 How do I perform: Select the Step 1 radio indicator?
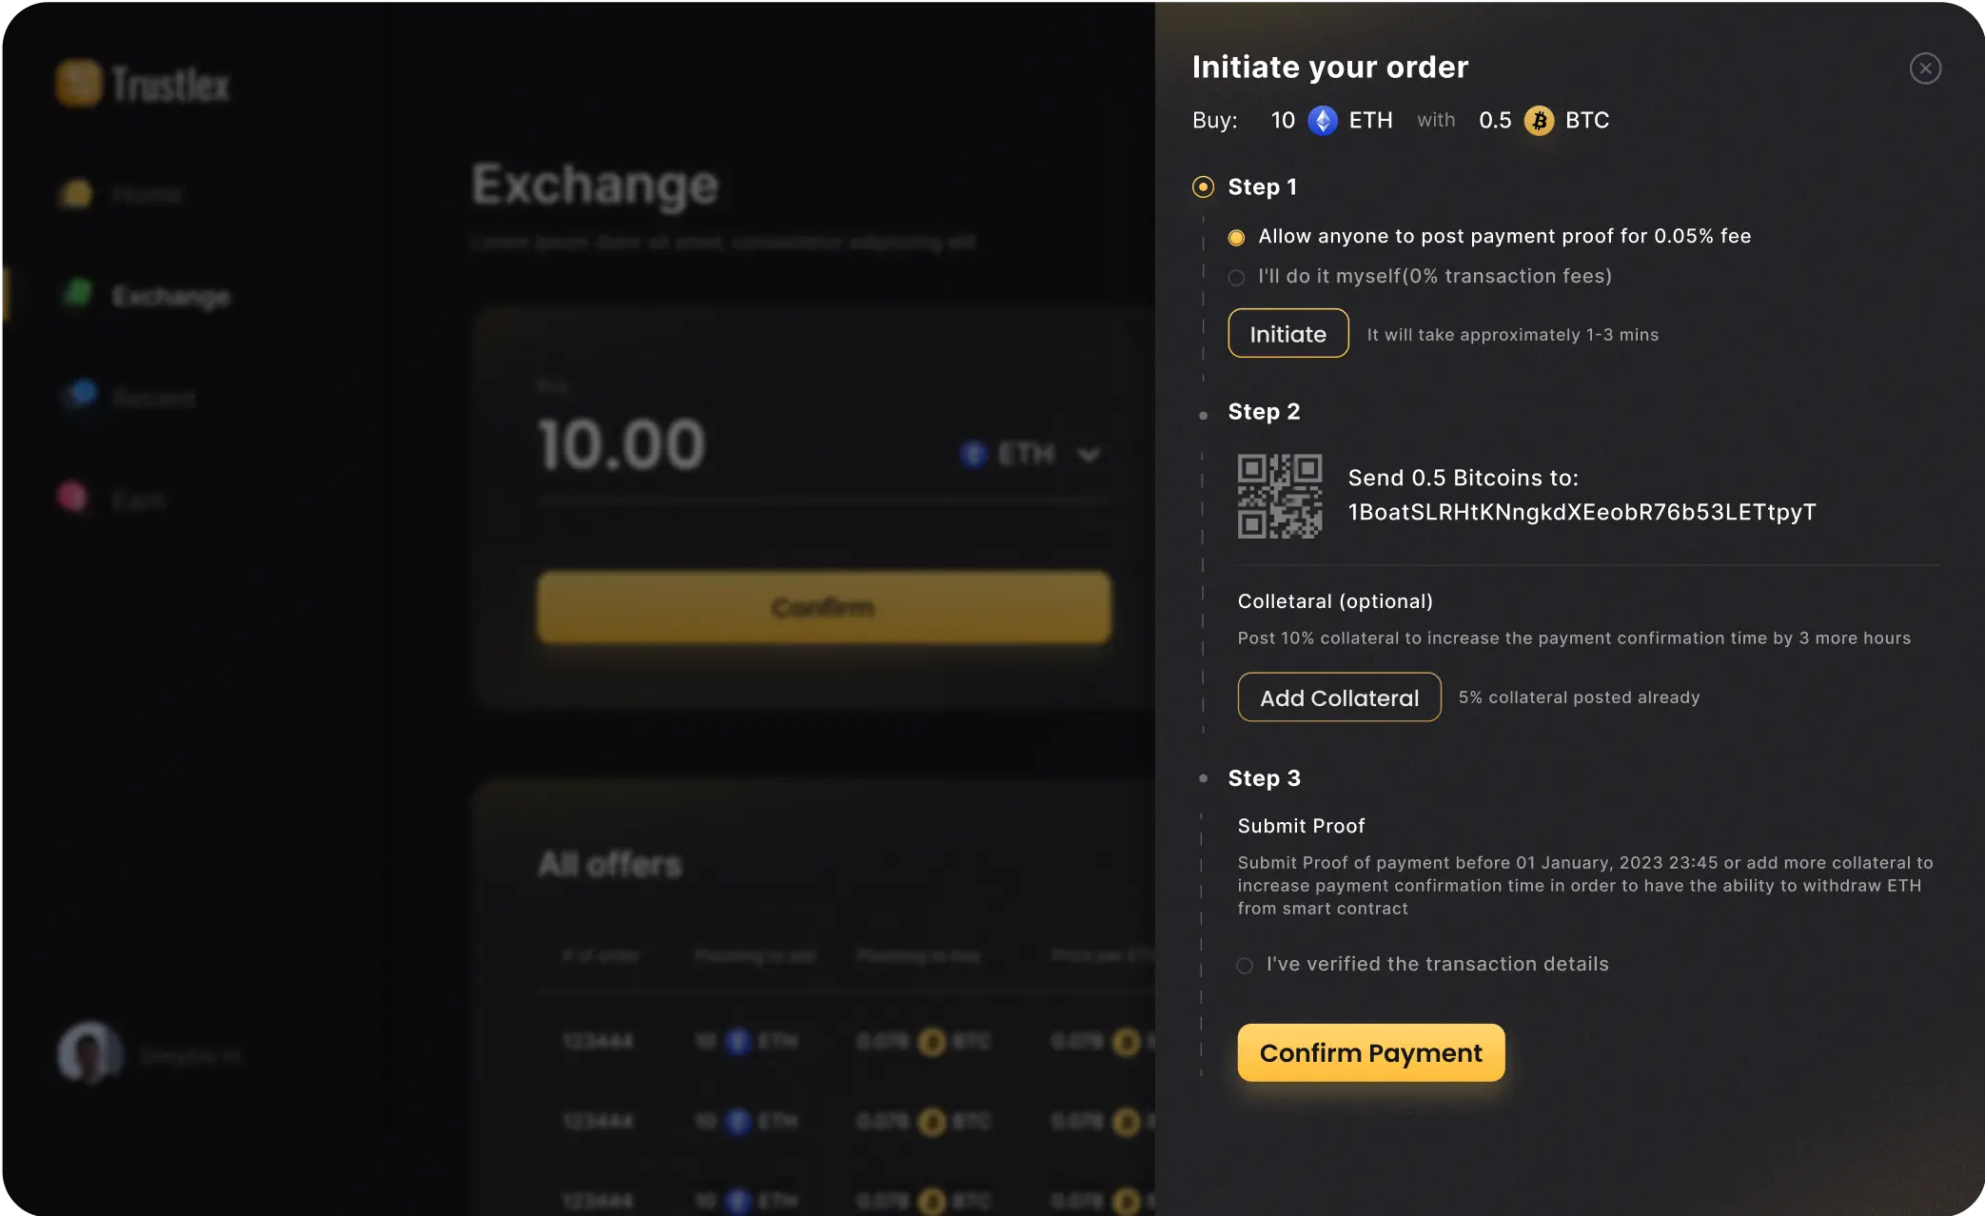[x=1203, y=187]
